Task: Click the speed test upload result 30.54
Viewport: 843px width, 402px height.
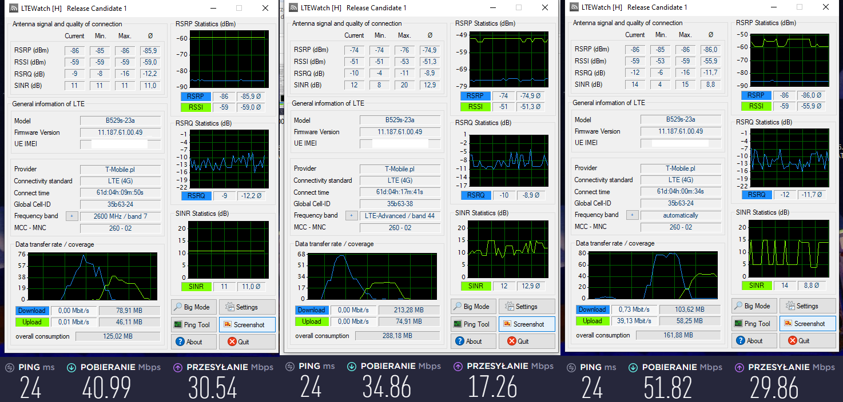Action: point(212,388)
